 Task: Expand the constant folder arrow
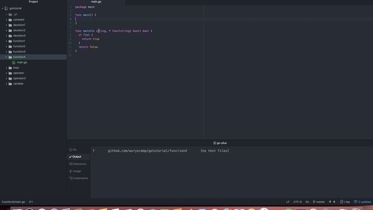click(6, 20)
